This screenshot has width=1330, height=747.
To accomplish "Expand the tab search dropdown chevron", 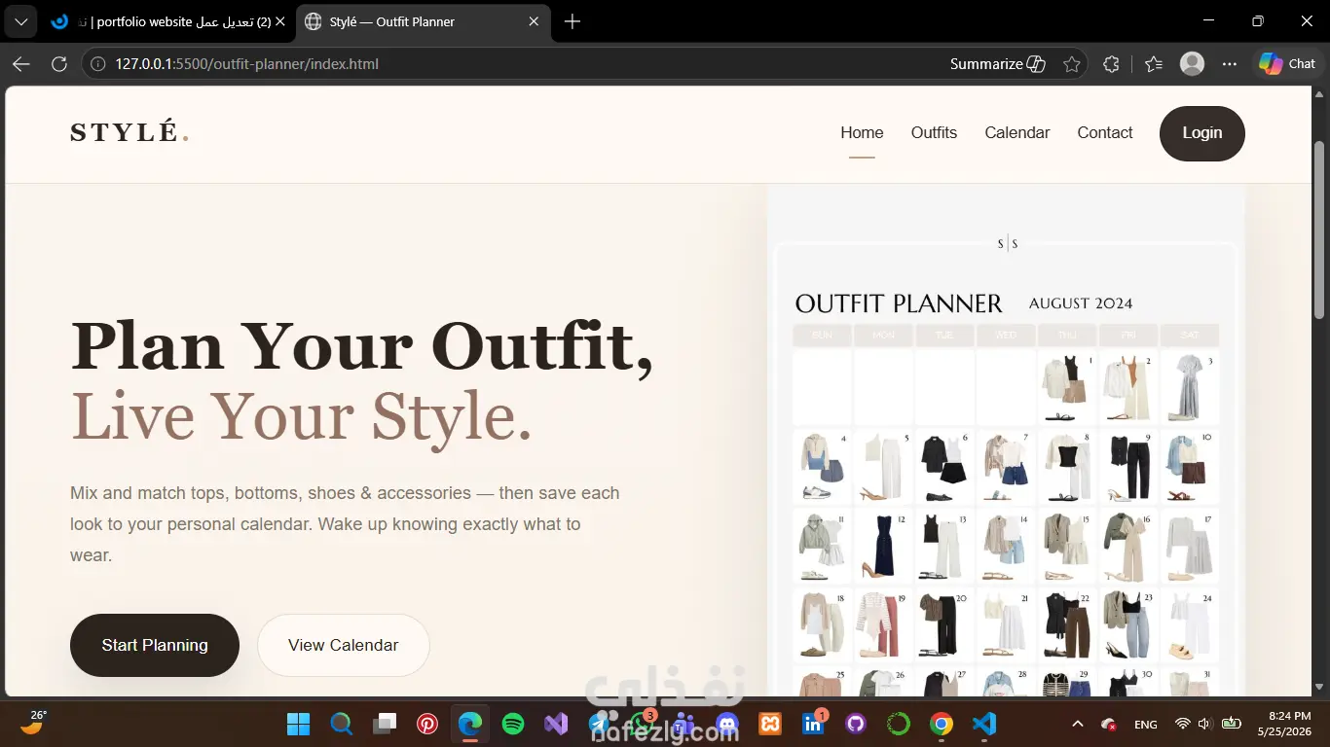I will 21,21.
